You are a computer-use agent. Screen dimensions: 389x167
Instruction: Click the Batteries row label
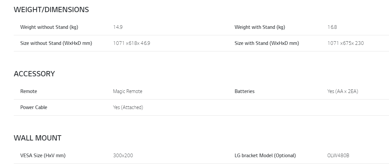(244, 91)
